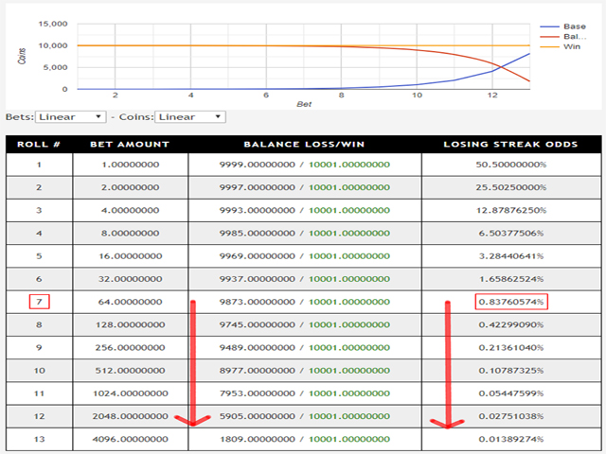The height and width of the screenshot is (454, 606).
Task: Click balance loss value 8977.00000000
Action: 257,371
